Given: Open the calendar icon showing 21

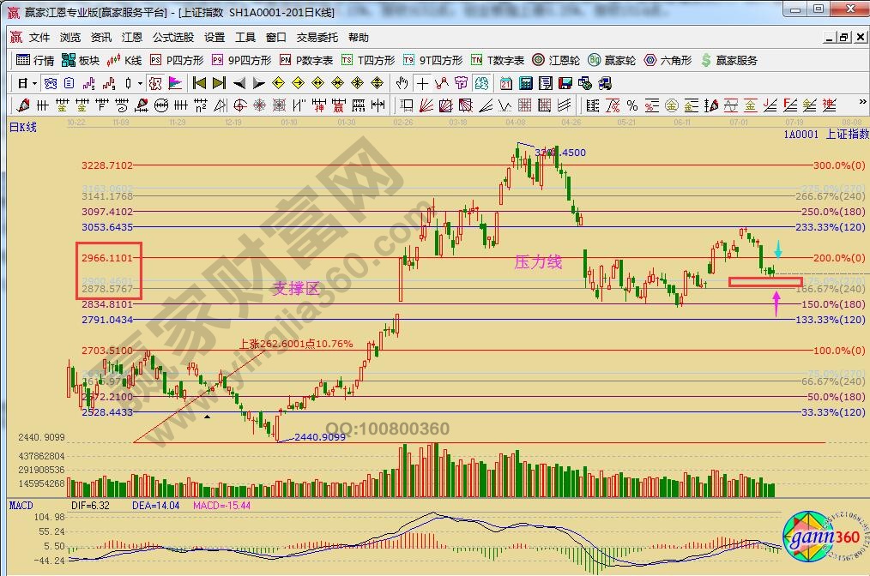Looking at the screenshot, I should [x=506, y=83].
